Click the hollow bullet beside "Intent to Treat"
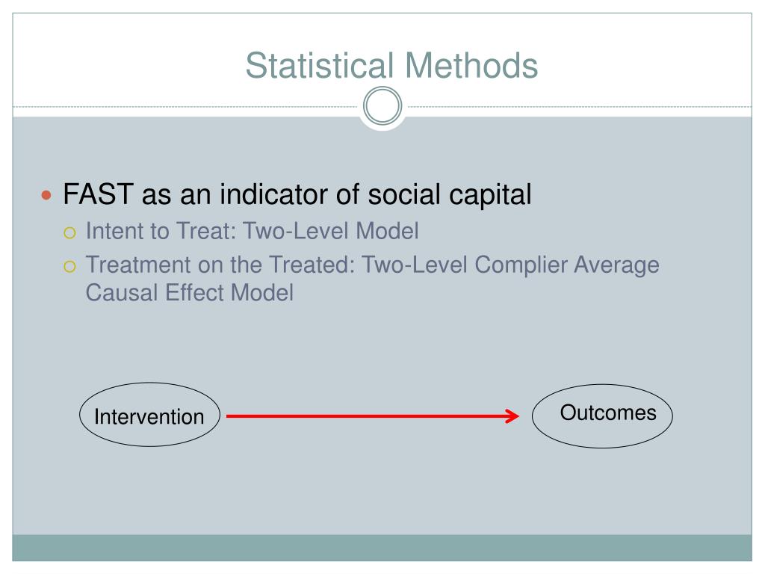 [70, 232]
